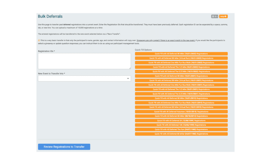Open the gray notes counter dropdown beside Help
Screen dimensions: 271x165
[x=215, y=16]
